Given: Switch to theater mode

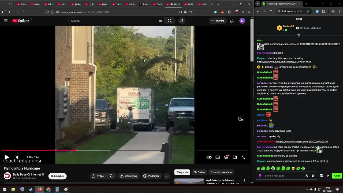Looking at the screenshot, I should tap(235, 157).
